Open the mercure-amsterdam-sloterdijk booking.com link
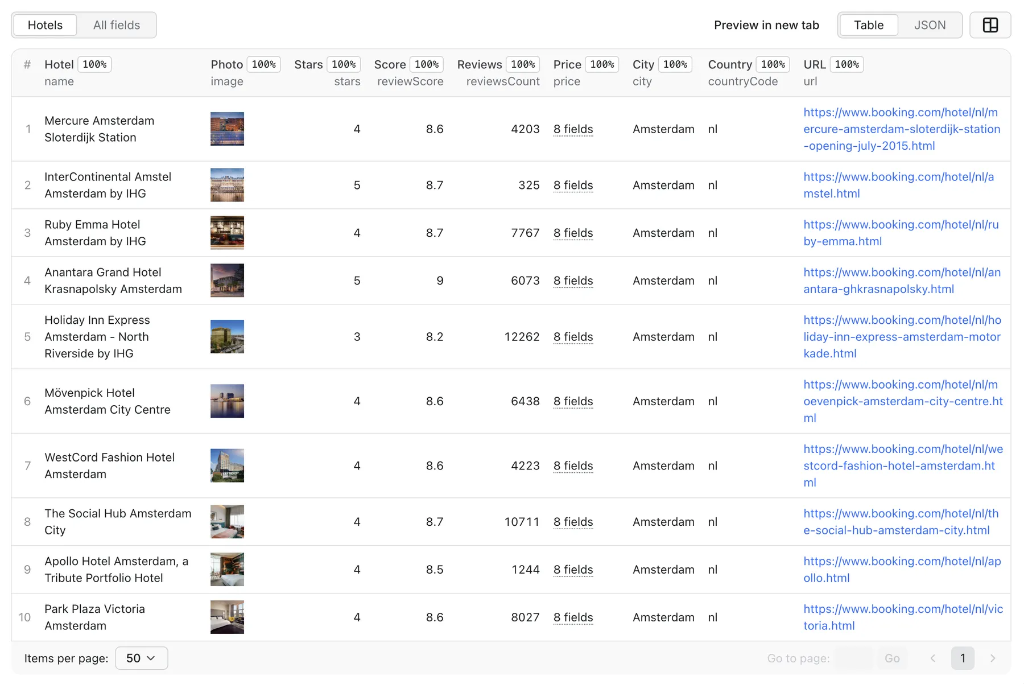1024x684 pixels. click(x=902, y=129)
